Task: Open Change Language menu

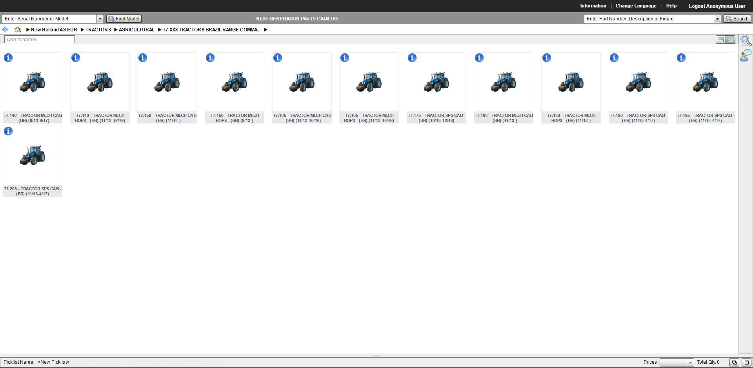Action: coord(636,6)
